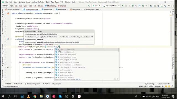Screen dimensions: 177x99
Task: Click the UTF-8 encoding in status bar
Action: 151,86
